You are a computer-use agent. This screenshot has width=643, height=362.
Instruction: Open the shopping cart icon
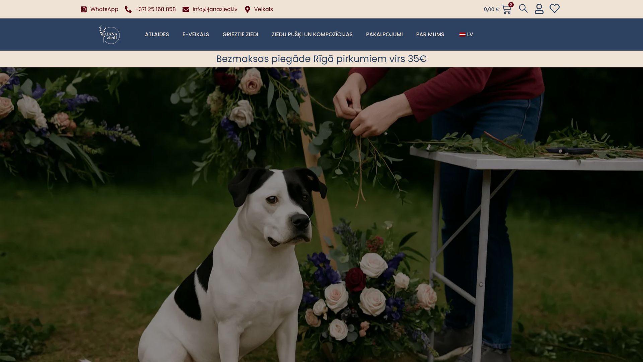[x=506, y=9]
